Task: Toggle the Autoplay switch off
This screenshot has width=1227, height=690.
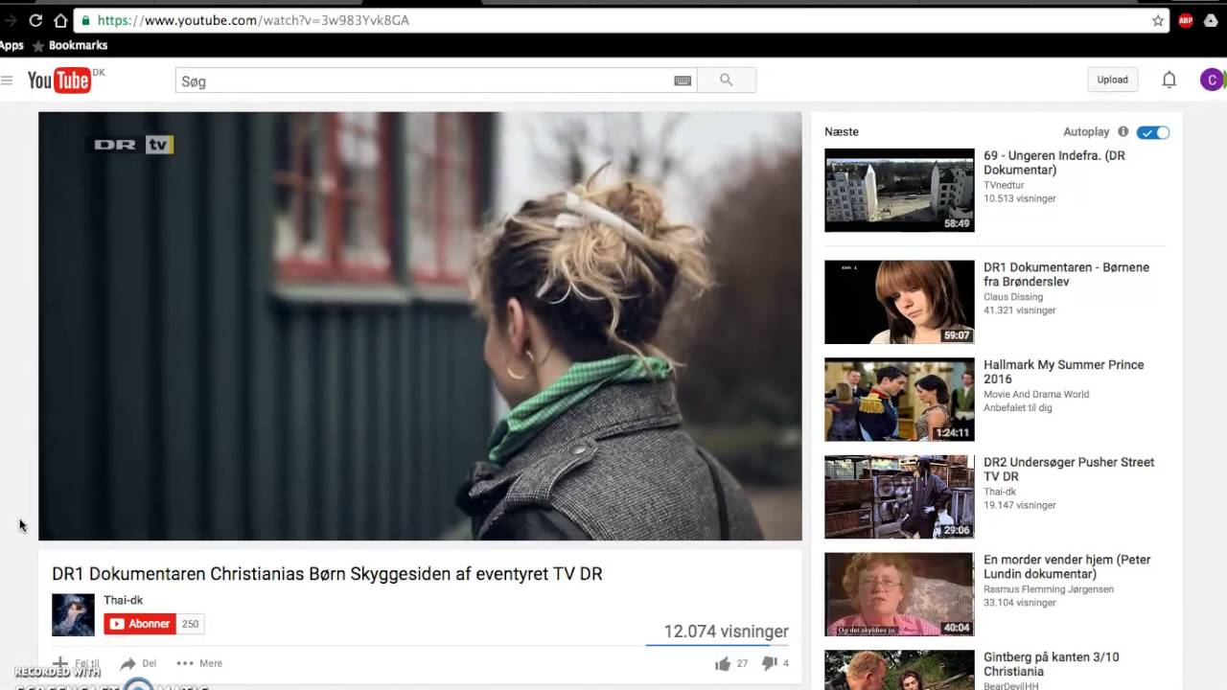Action: [x=1153, y=132]
